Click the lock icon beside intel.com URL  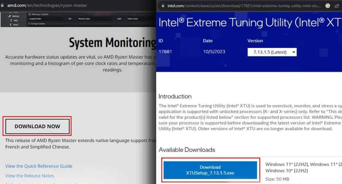tap(163, 6)
